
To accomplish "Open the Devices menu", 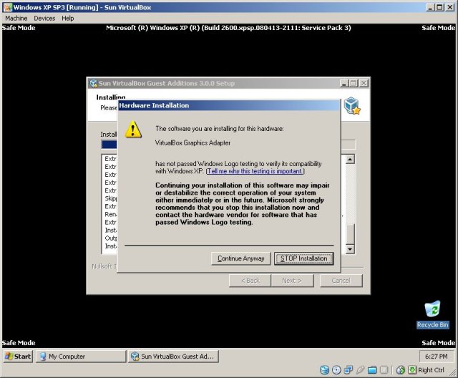I will 44,18.
